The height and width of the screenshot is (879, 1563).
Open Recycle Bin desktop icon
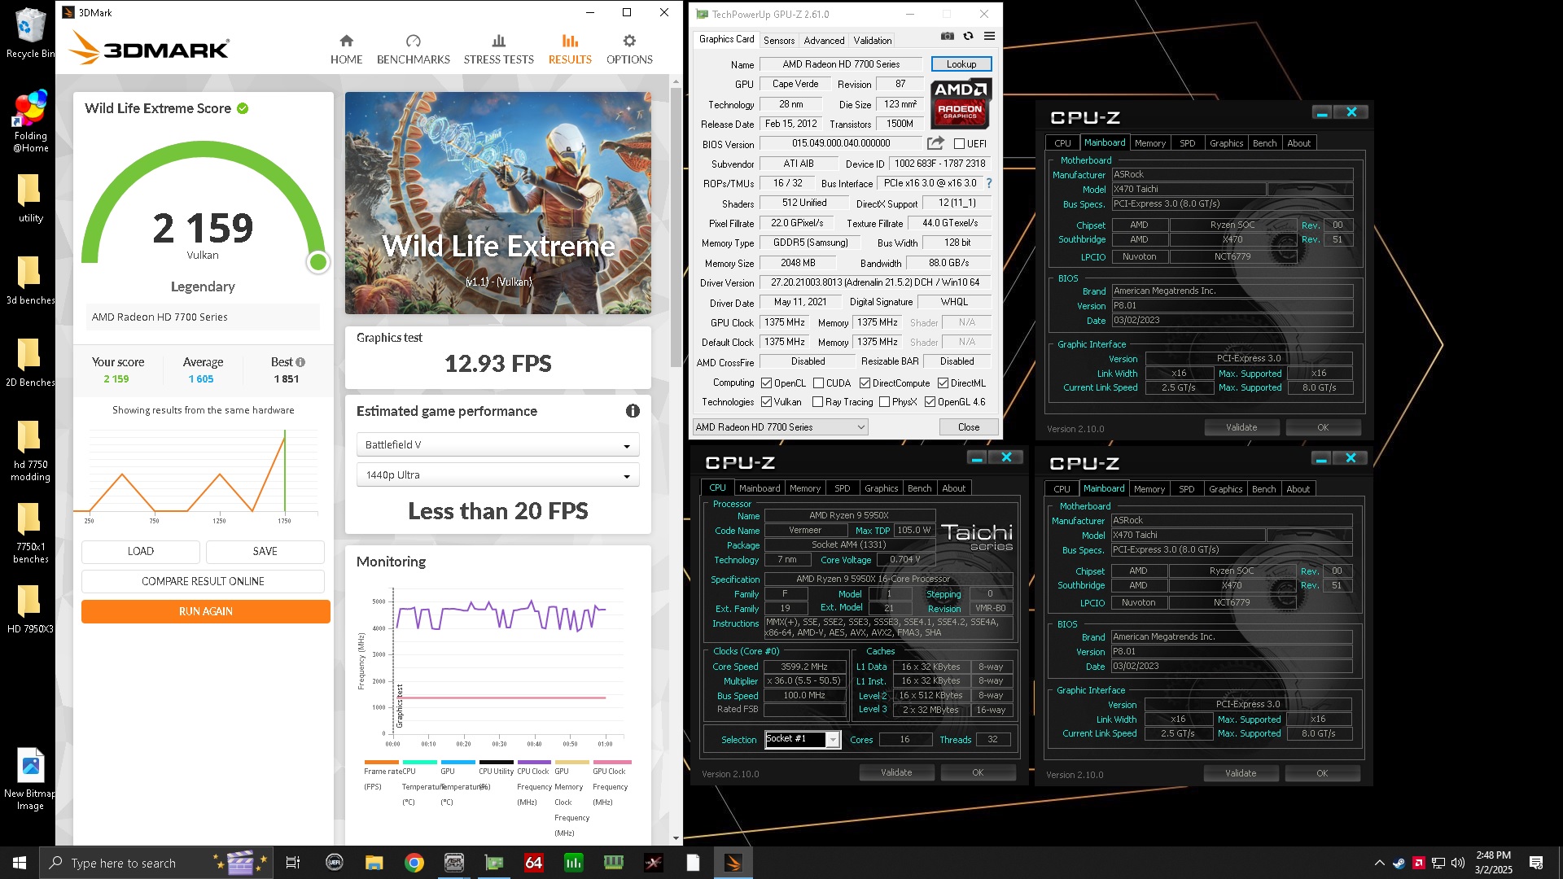(30, 33)
